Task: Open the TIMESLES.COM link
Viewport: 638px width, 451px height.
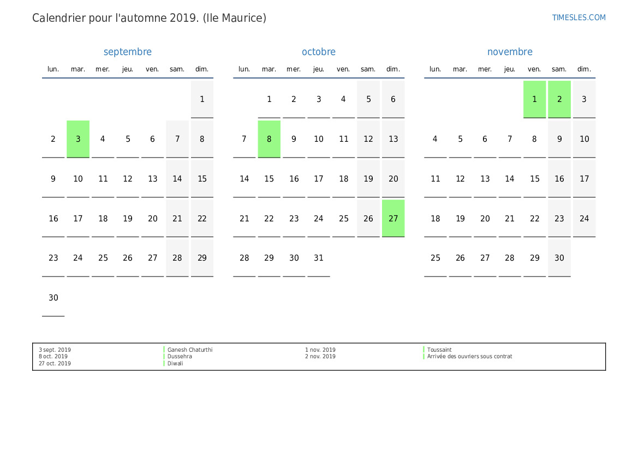Action: pyautogui.click(x=579, y=17)
